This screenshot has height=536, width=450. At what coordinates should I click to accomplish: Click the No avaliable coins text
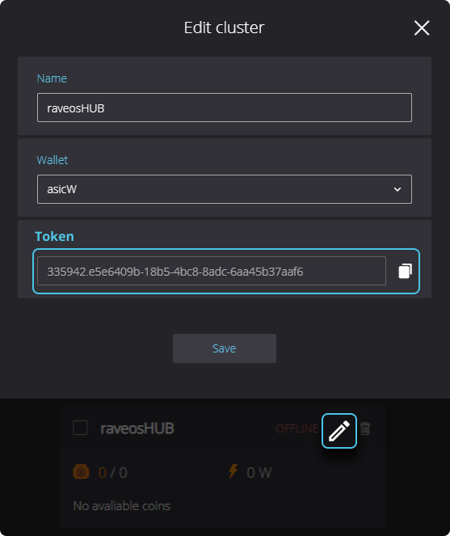122,505
